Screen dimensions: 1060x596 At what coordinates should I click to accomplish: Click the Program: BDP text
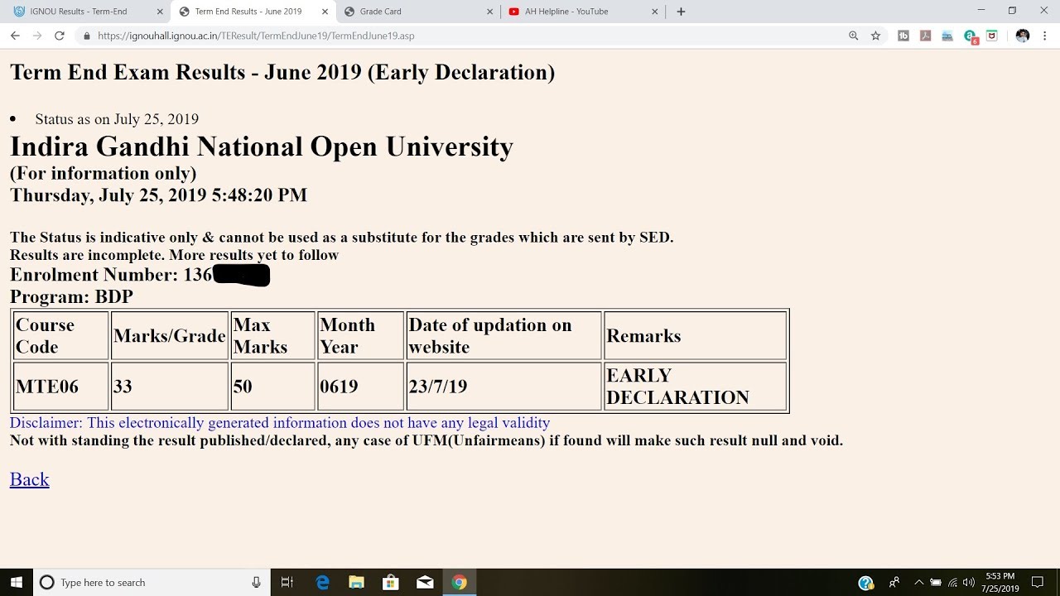tap(71, 296)
